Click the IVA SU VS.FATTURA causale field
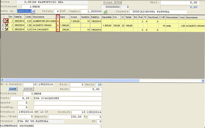Viewport: 205px width, 128px height. [40, 121]
